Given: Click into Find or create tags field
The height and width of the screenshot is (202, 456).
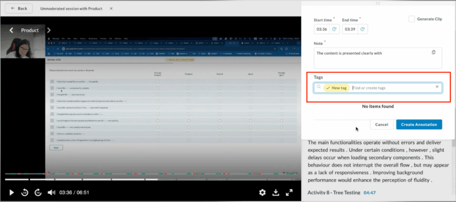Looking at the screenshot, I should coord(392,88).
